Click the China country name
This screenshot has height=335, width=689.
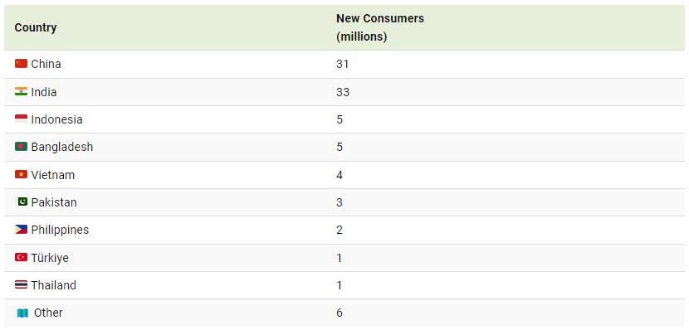point(46,64)
